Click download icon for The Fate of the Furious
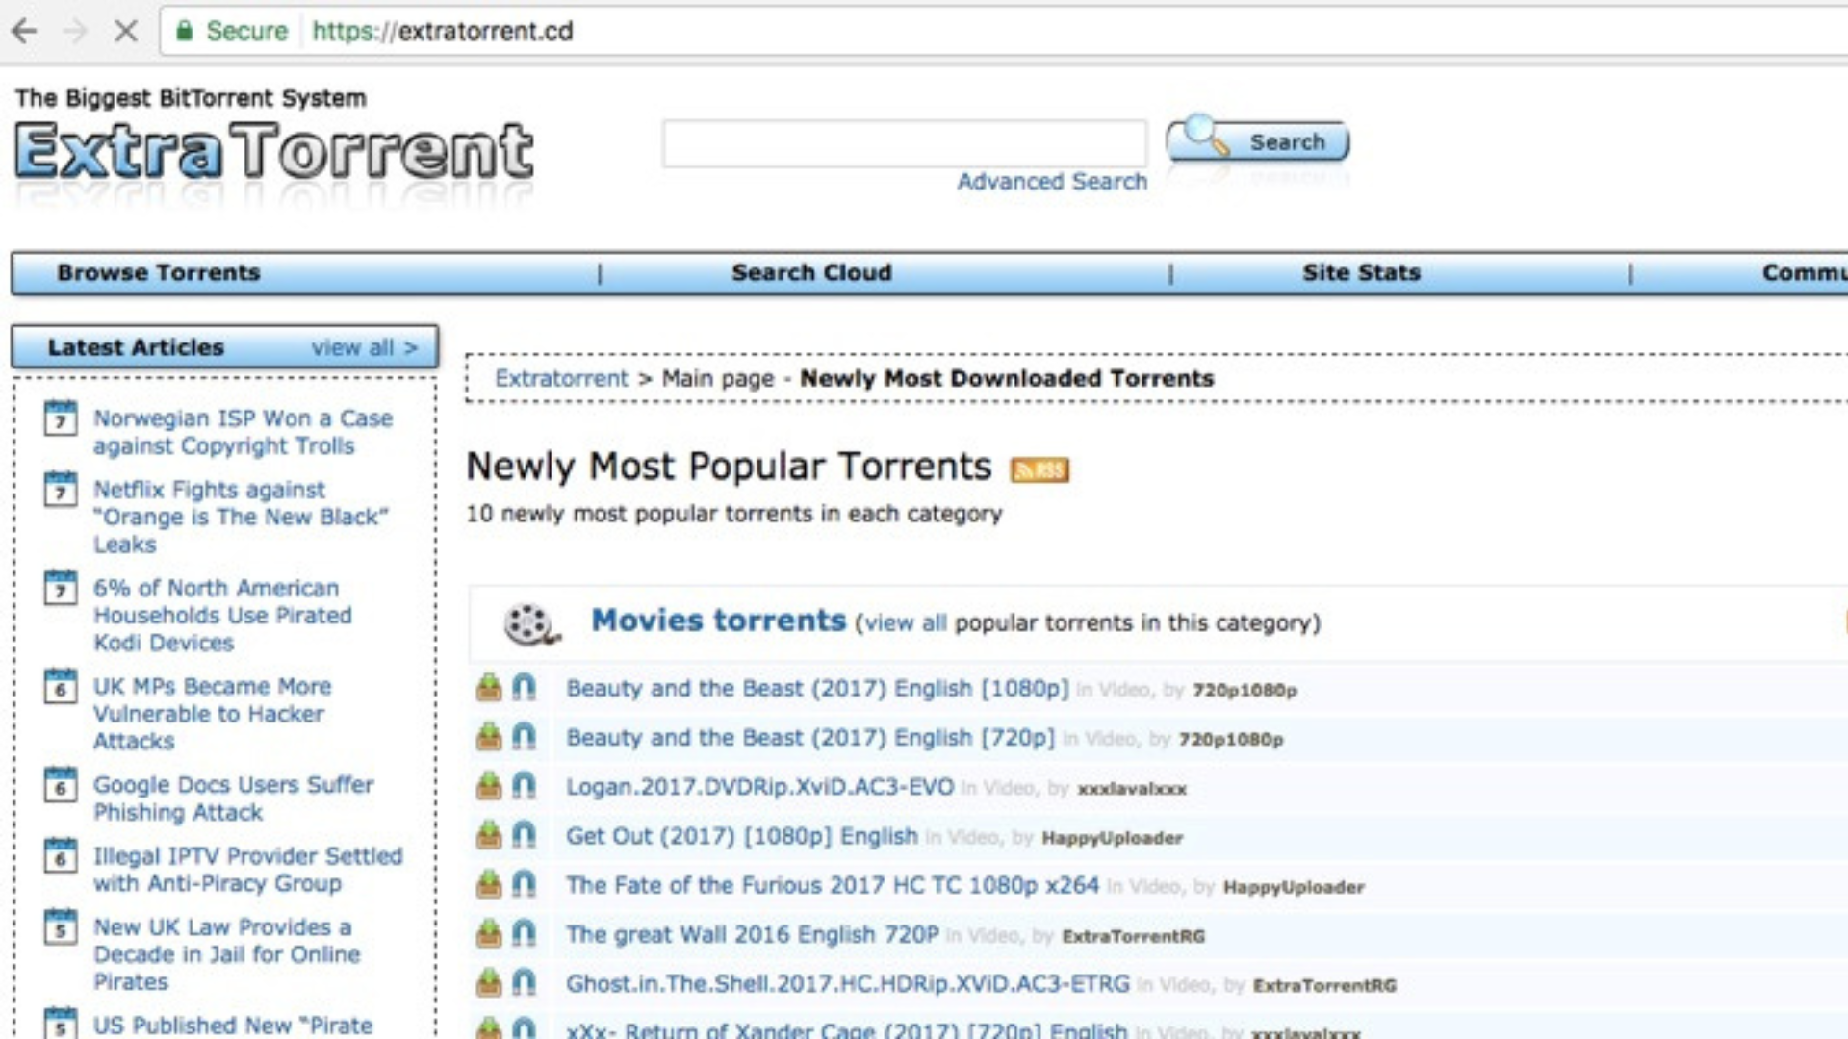1848x1039 pixels. tap(488, 884)
